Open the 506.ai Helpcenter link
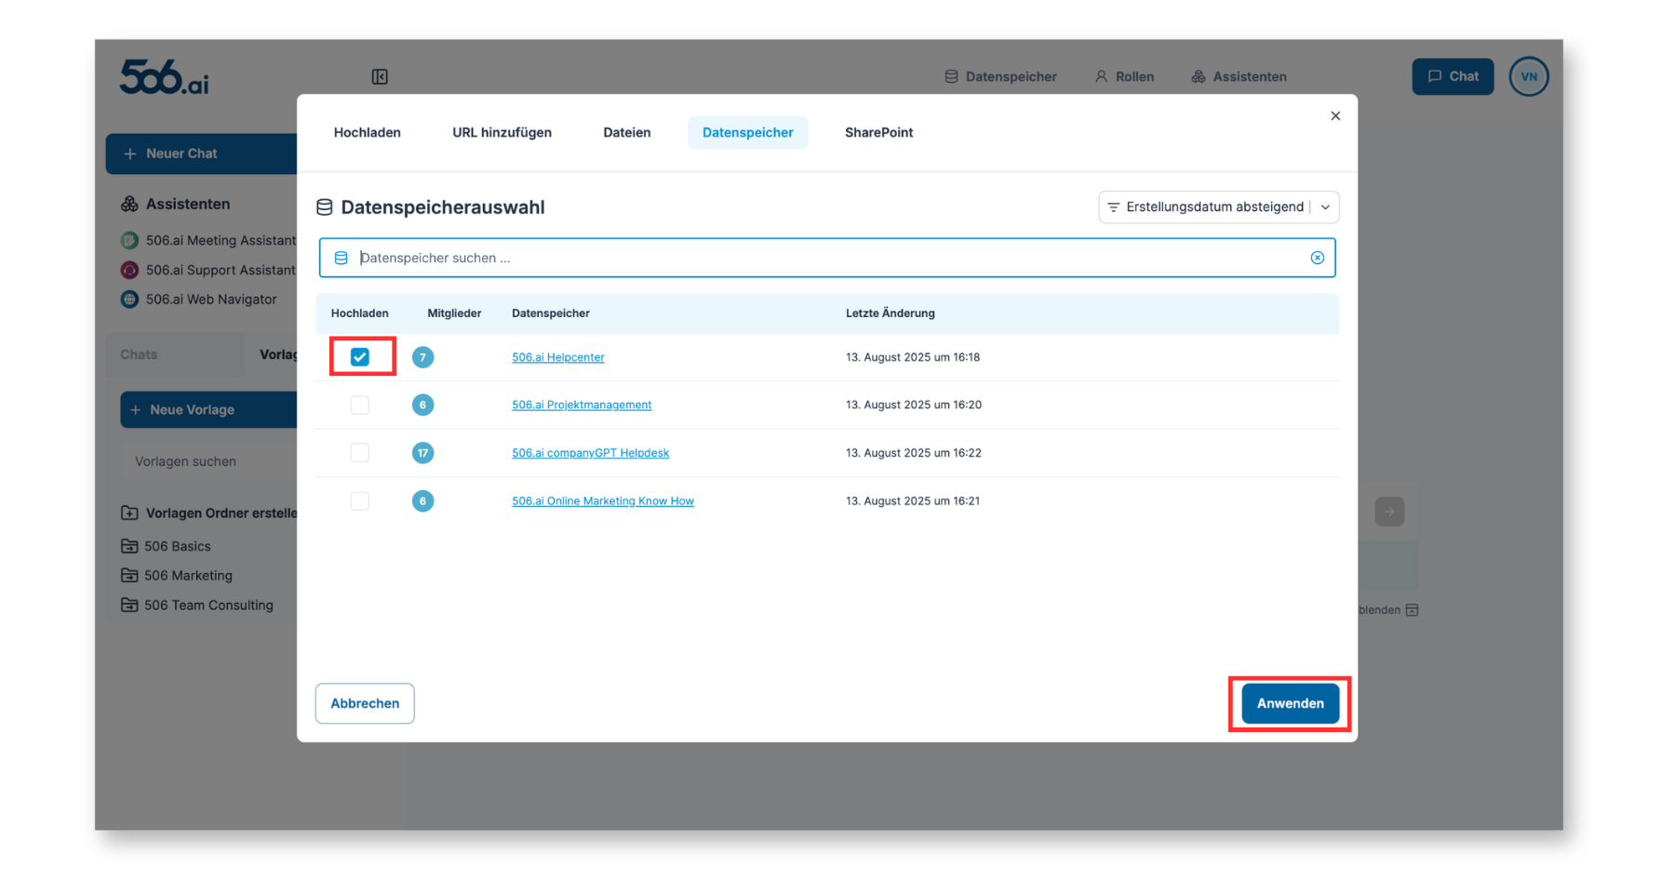Screen dimensions: 1675x893 [x=558, y=357]
